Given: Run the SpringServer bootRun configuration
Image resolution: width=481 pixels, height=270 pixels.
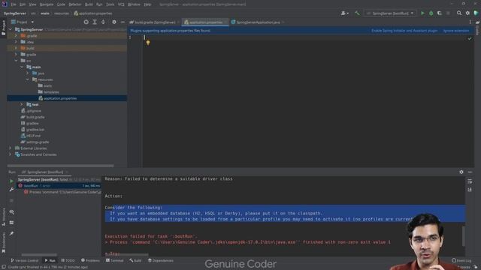Looking at the screenshot, I should pos(422,13).
